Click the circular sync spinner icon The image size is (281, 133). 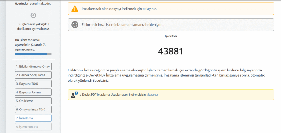pos(75,25)
